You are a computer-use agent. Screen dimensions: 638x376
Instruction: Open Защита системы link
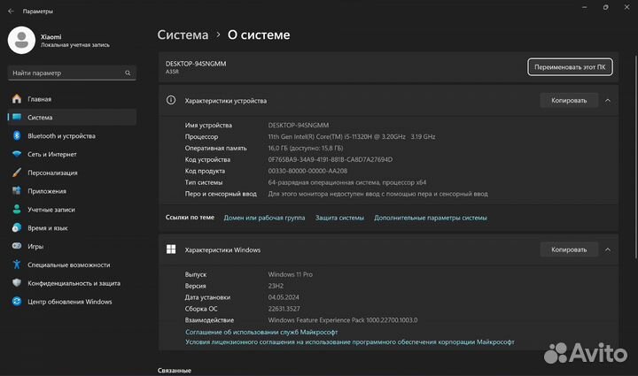[x=339, y=218]
